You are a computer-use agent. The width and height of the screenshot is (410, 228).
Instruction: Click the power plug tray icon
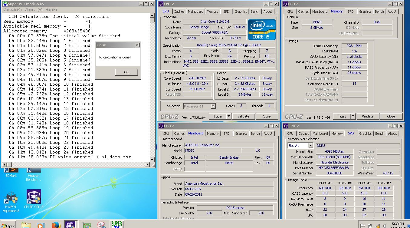tap(370, 226)
